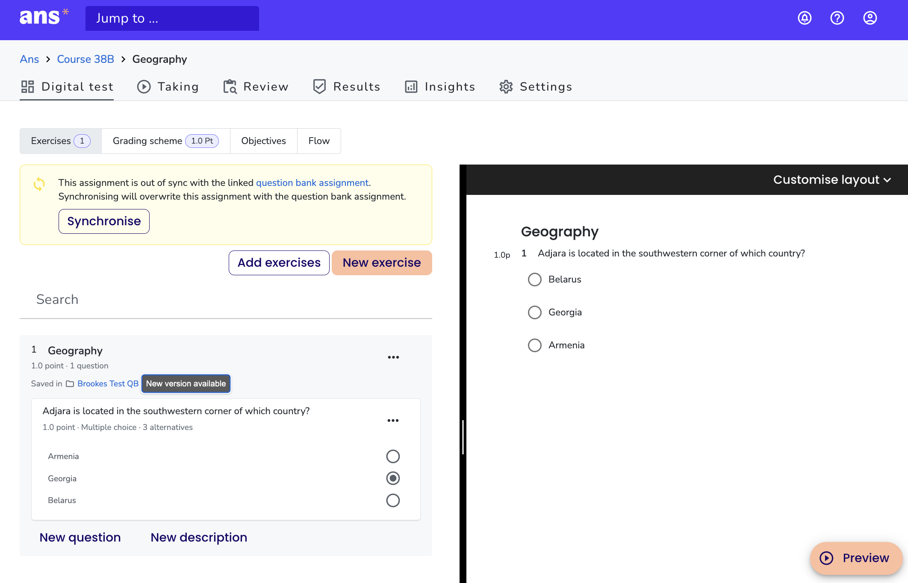
Task: Open Geography exercise three-dot menu
Action: (393, 357)
